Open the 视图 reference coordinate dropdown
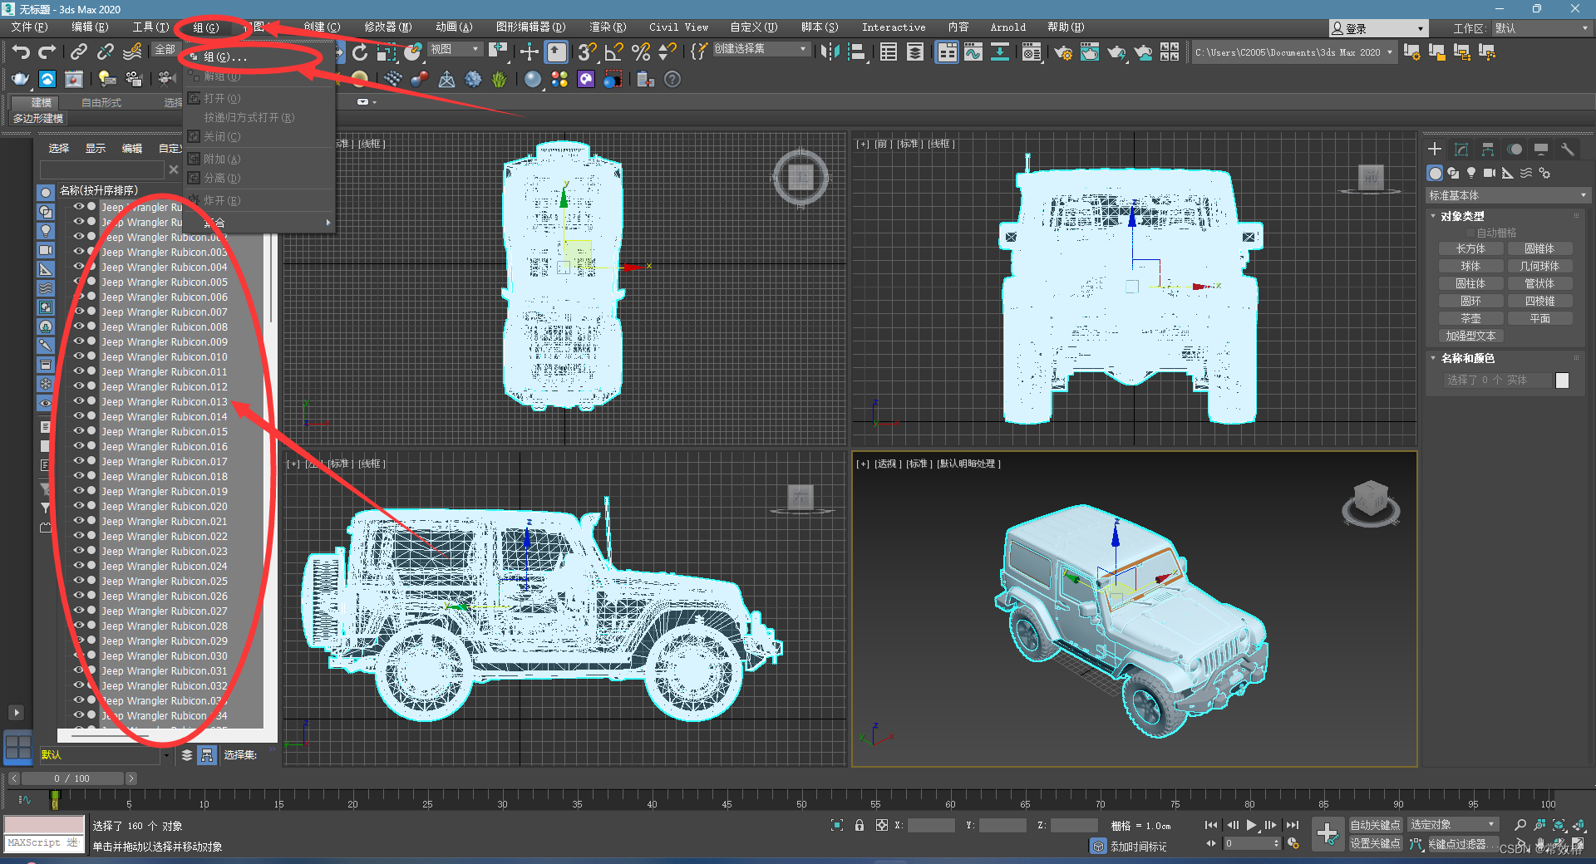This screenshot has height=864, width=1596. click(455, 49)
